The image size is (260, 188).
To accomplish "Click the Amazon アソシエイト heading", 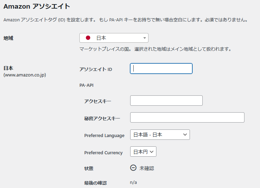I will (x=37, y=7).
